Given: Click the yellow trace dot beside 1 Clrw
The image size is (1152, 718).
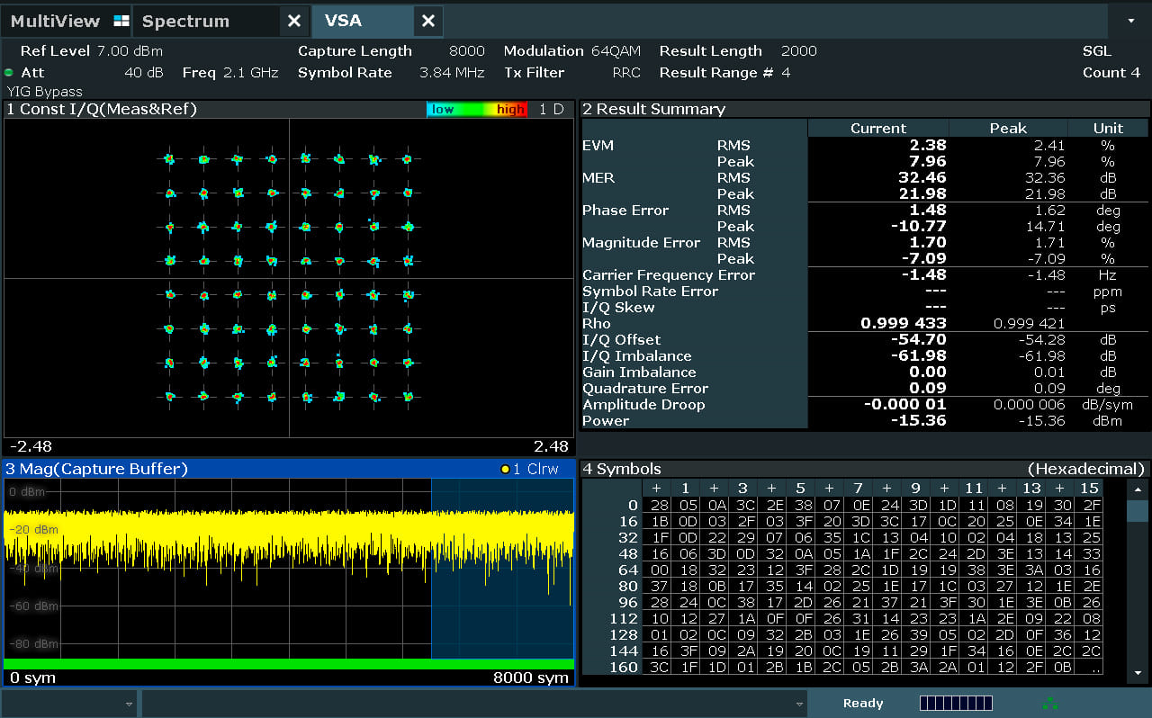Looking at the screenshot, I should (505, 469).
